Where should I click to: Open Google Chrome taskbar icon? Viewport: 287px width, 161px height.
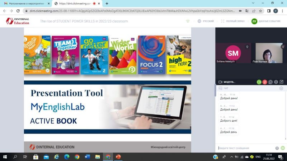[77, 157]
